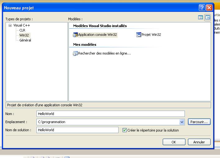Select the Win32 project type
This screenshot has height=158, width=220.
pyautogui.click(x=24, y=35)
